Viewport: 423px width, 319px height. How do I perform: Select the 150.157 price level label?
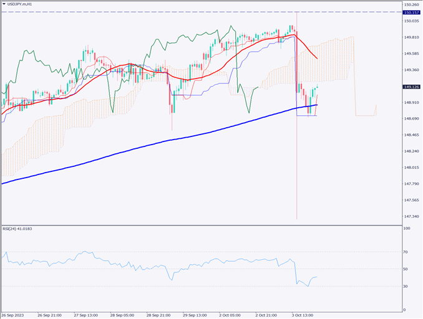tap(411, 12)
